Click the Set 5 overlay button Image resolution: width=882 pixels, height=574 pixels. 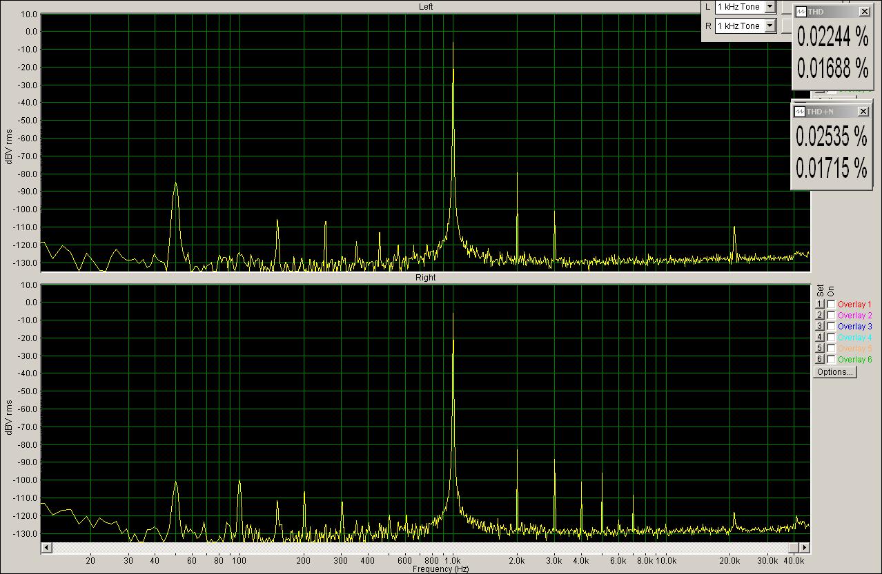click(820, 349)
